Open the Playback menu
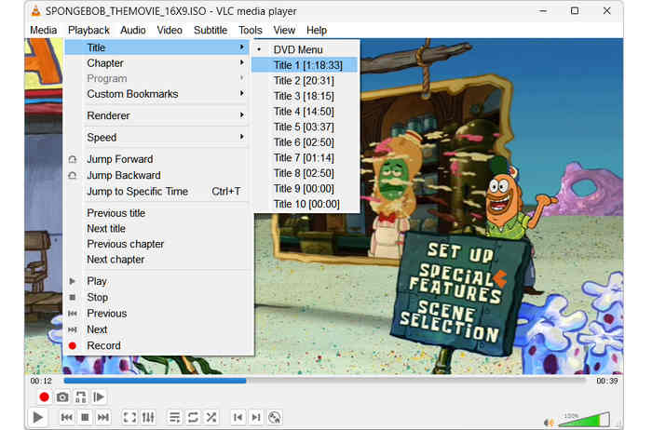The image size is (652, 430). (x=88, y=31)
